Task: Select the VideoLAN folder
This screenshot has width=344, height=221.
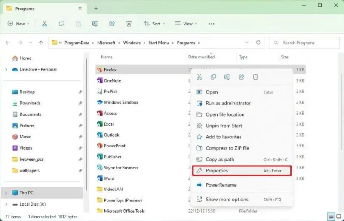Action: [110, 189]
